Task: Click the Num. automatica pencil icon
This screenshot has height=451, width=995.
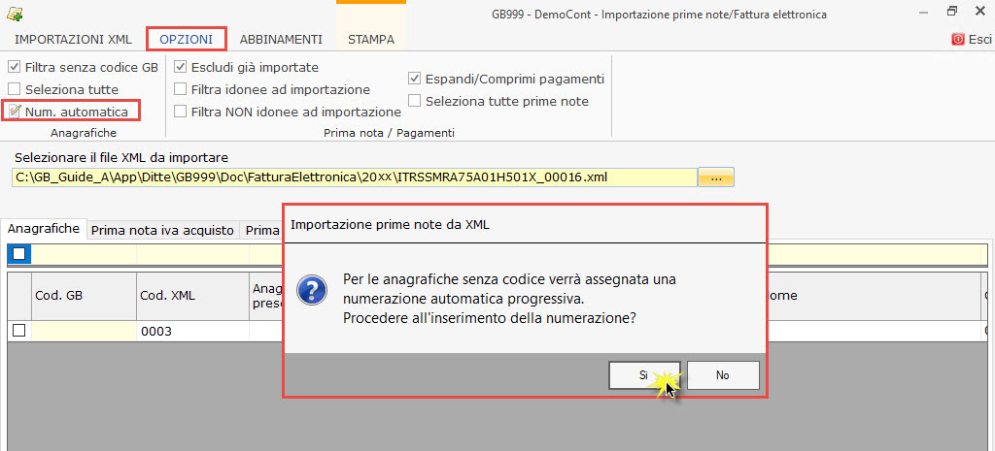Action: [x=14, y=112]
